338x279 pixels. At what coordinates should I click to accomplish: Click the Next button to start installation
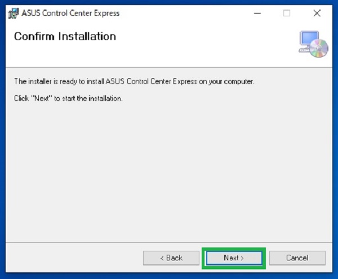pyautogui.click(x=234, y=258)
